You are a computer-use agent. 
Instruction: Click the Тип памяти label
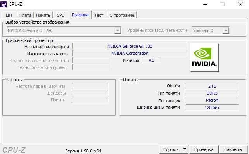169,93
